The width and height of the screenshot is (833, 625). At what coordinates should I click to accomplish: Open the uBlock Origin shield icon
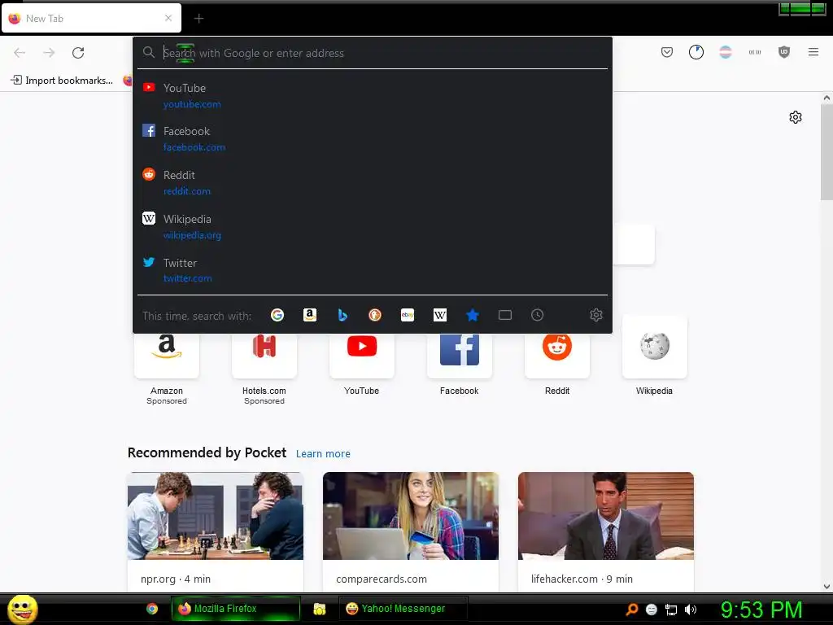pyautogui.click(x=784, y=52)
